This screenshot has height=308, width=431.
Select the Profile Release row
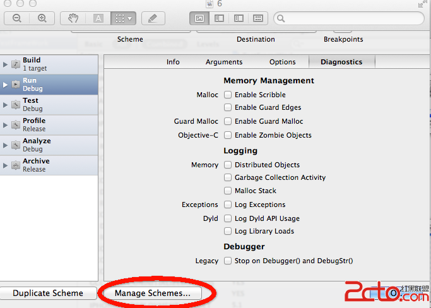tap(49, 125)
